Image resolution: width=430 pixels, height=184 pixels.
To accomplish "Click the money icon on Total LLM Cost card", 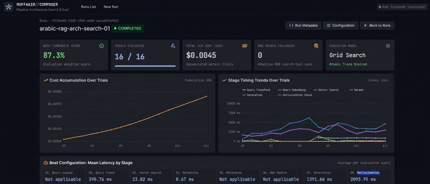I will [245, 46].
